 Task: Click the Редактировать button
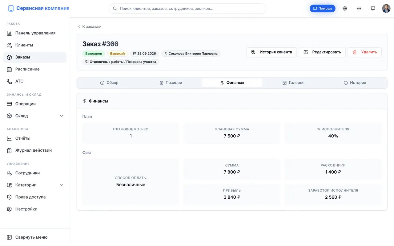[x=322, y=52]
